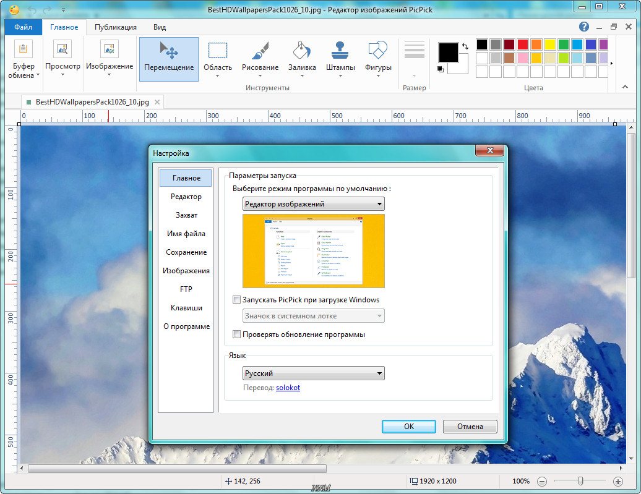Viewport: 641px width, 494px height.
Task: Enable Запускать PicPick при загрузке Windows
Action: click(236, 300)
